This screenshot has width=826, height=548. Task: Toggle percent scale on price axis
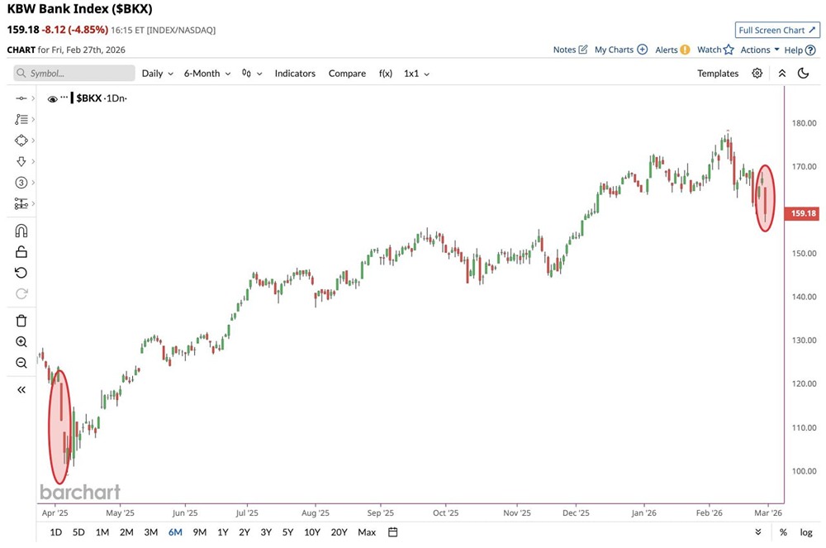coord(783,532)
